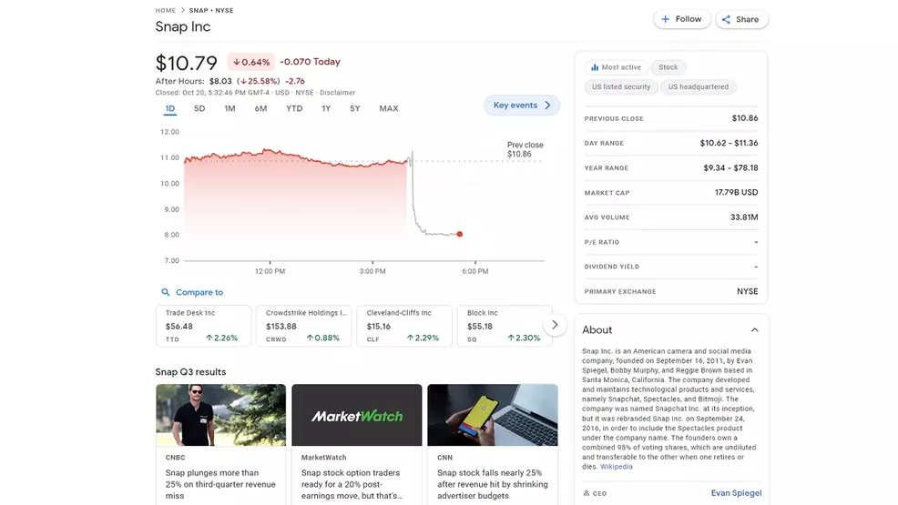Viewport: 898px width, 505px height.
Task: Open the Key events panel
Action: pos(521,106)
